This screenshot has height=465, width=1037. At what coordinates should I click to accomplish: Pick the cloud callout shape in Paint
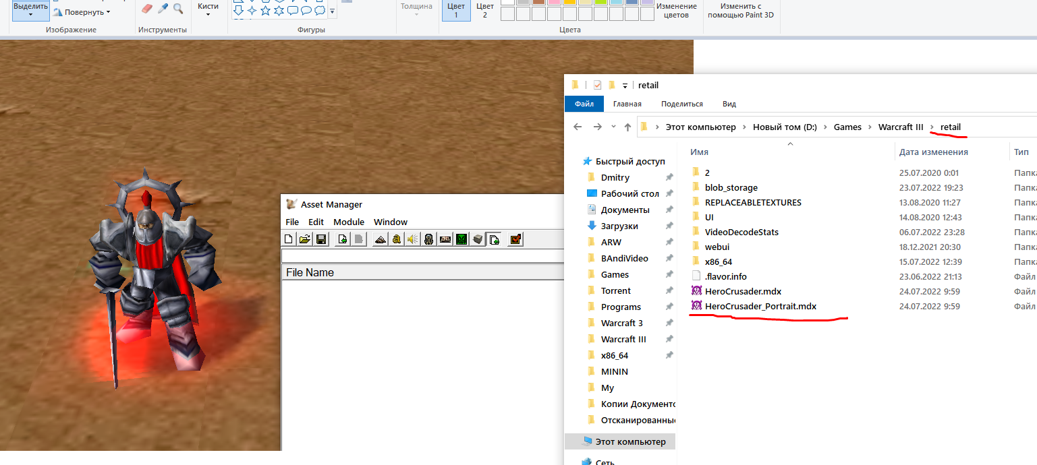pos(320,10)
